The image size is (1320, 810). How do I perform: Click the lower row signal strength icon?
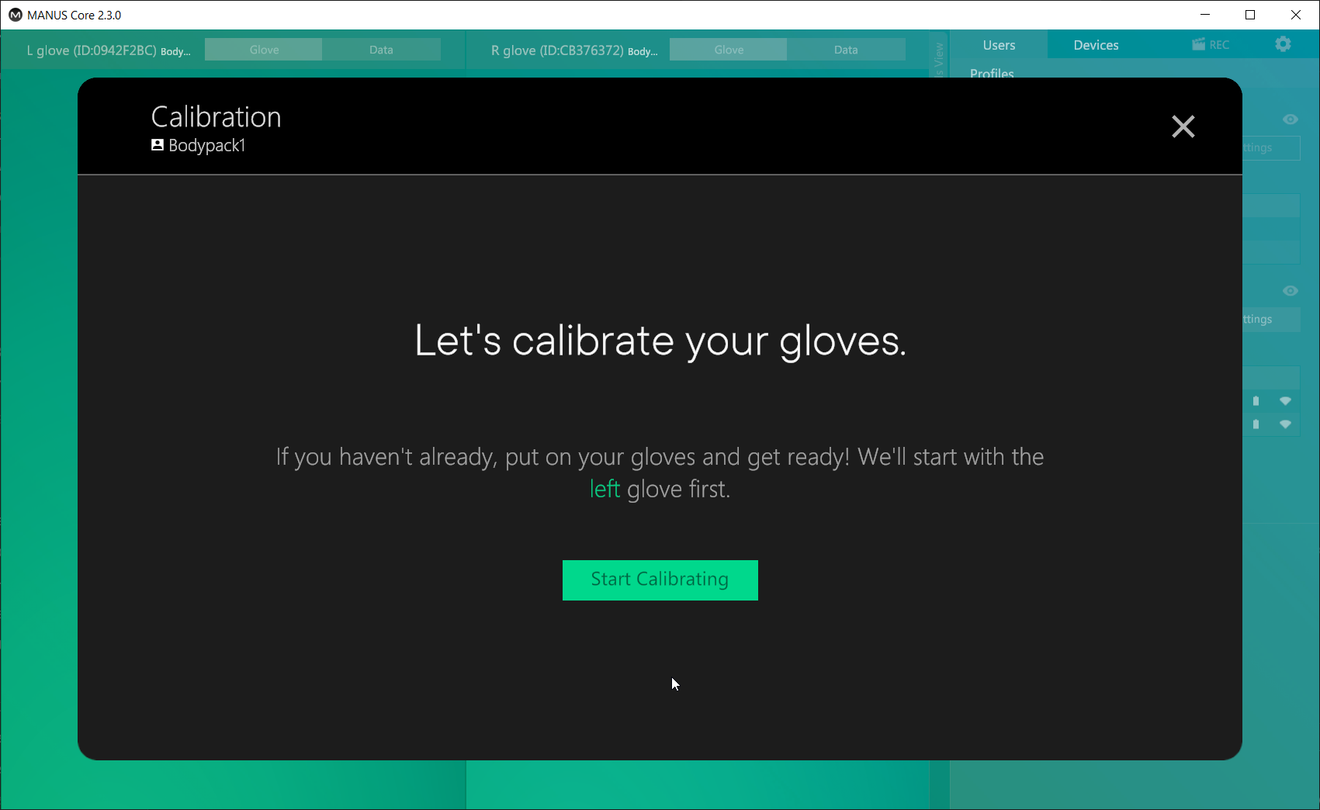[1286, 424]
